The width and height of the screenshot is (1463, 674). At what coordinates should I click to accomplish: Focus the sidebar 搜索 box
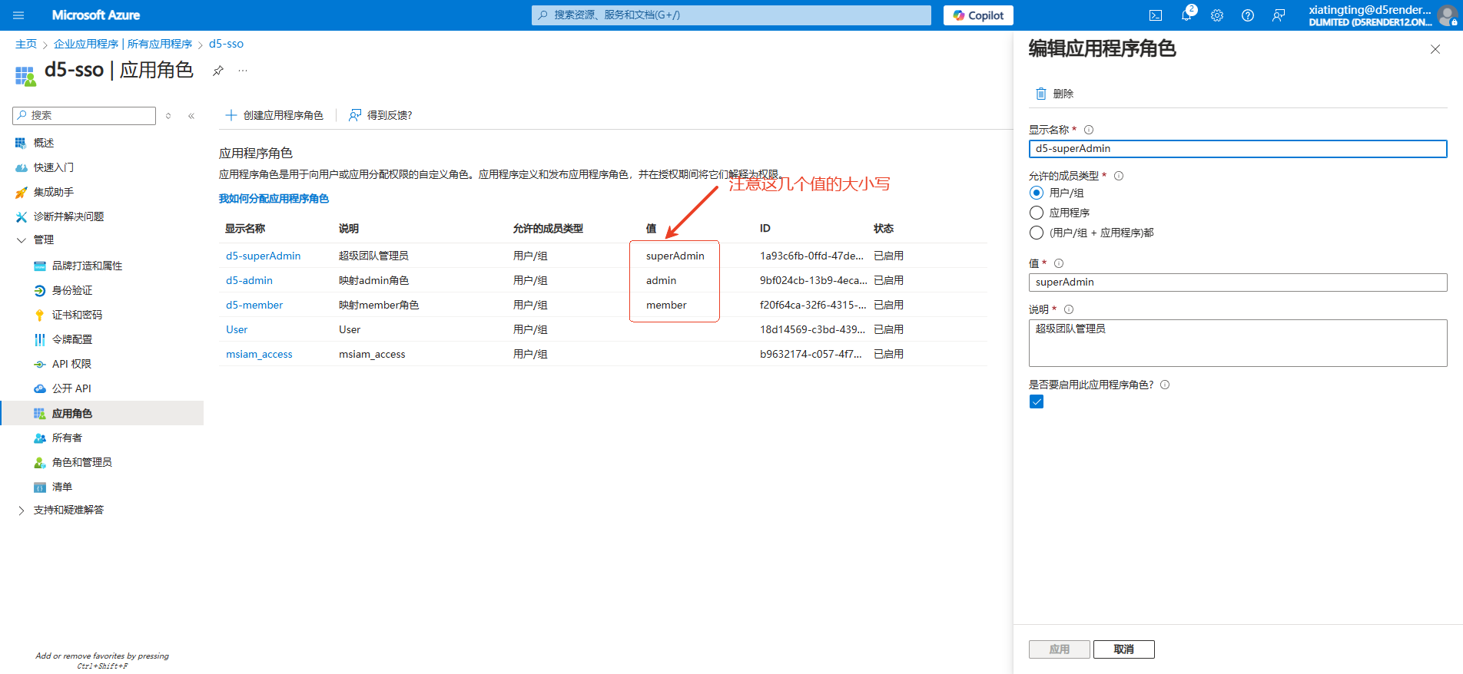pyautogui.click(x=85, y=116)
